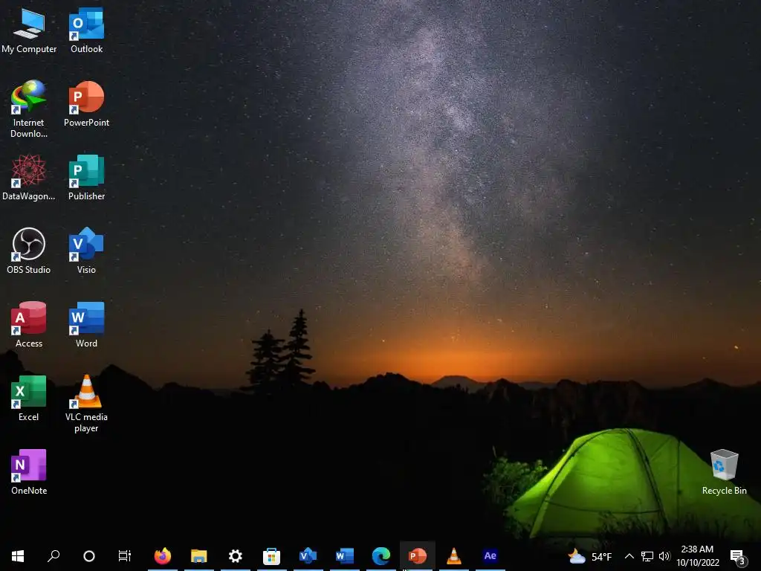This screenshot has width=761, height=571.
Task: Open the Action Center notifications
Action: click(738, 557)
